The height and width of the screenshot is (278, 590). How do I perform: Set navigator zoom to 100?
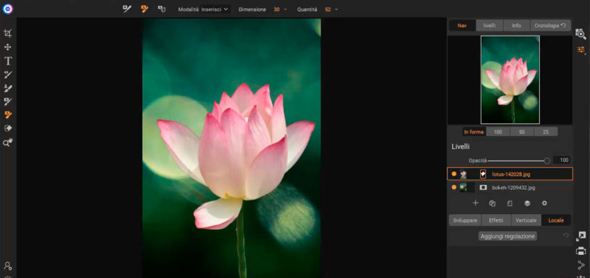coord(498,132)
